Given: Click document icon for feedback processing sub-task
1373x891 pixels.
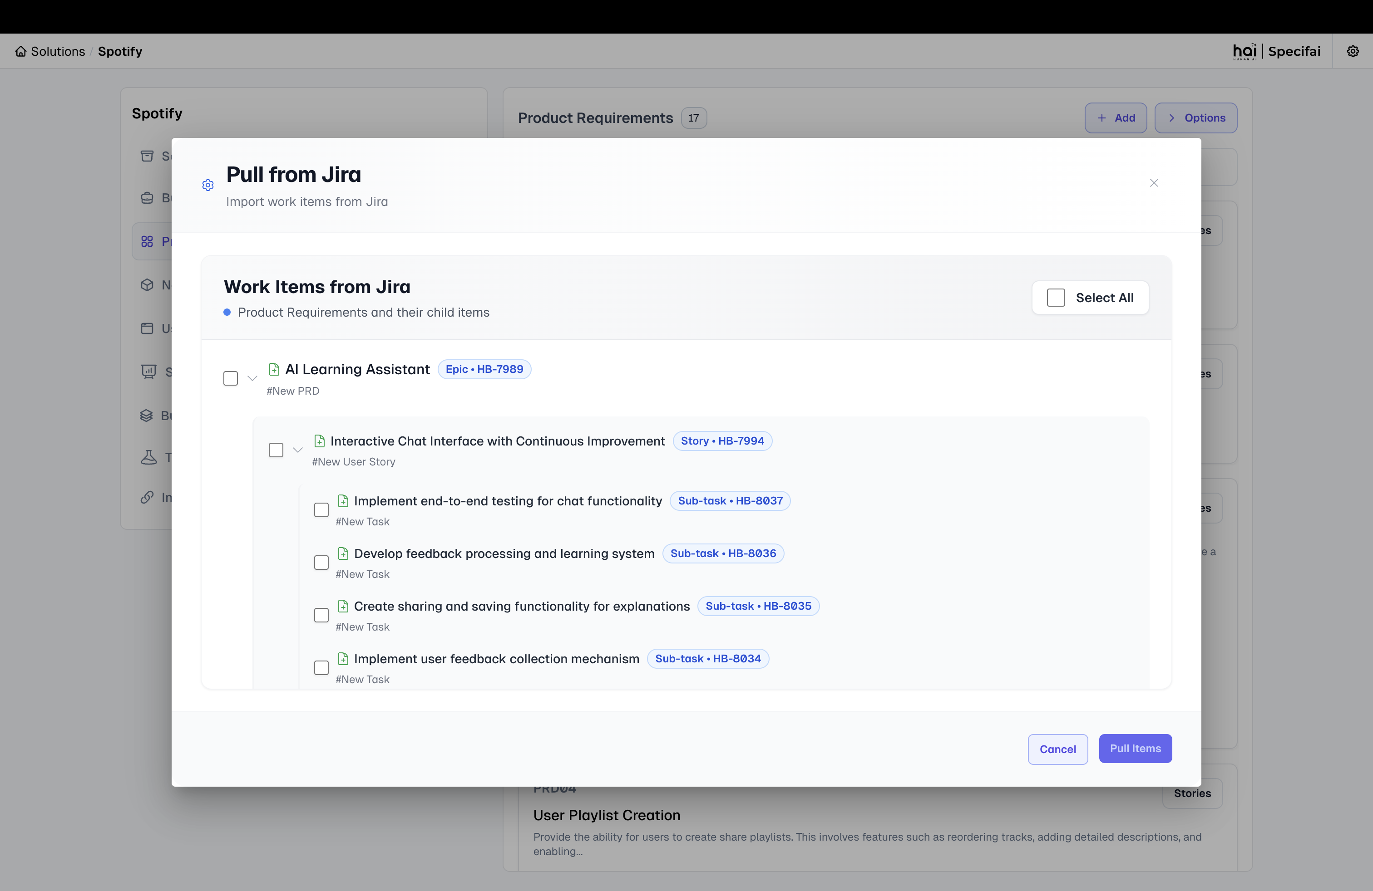Looking at the screenshot, I should [343, 553].
